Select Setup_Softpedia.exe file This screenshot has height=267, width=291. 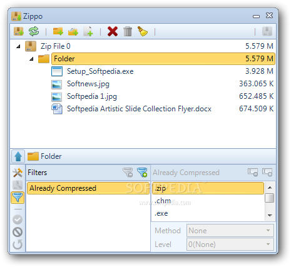100,71
